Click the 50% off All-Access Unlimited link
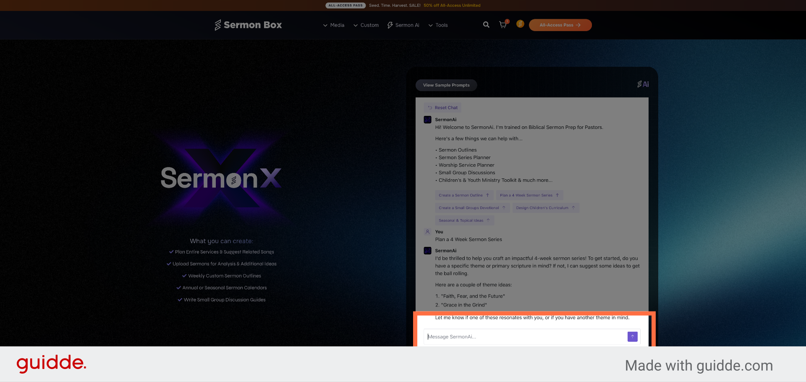806x382 pixels. coord(452,5)
